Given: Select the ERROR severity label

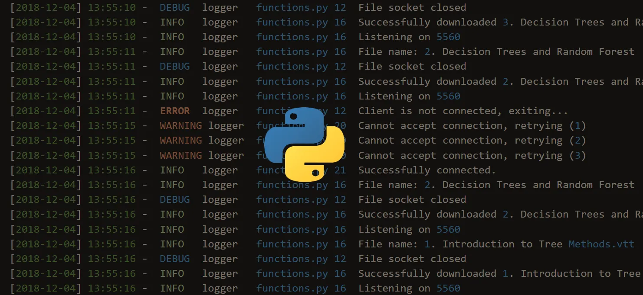Looking at the screenshot, I should pos(174,111).
